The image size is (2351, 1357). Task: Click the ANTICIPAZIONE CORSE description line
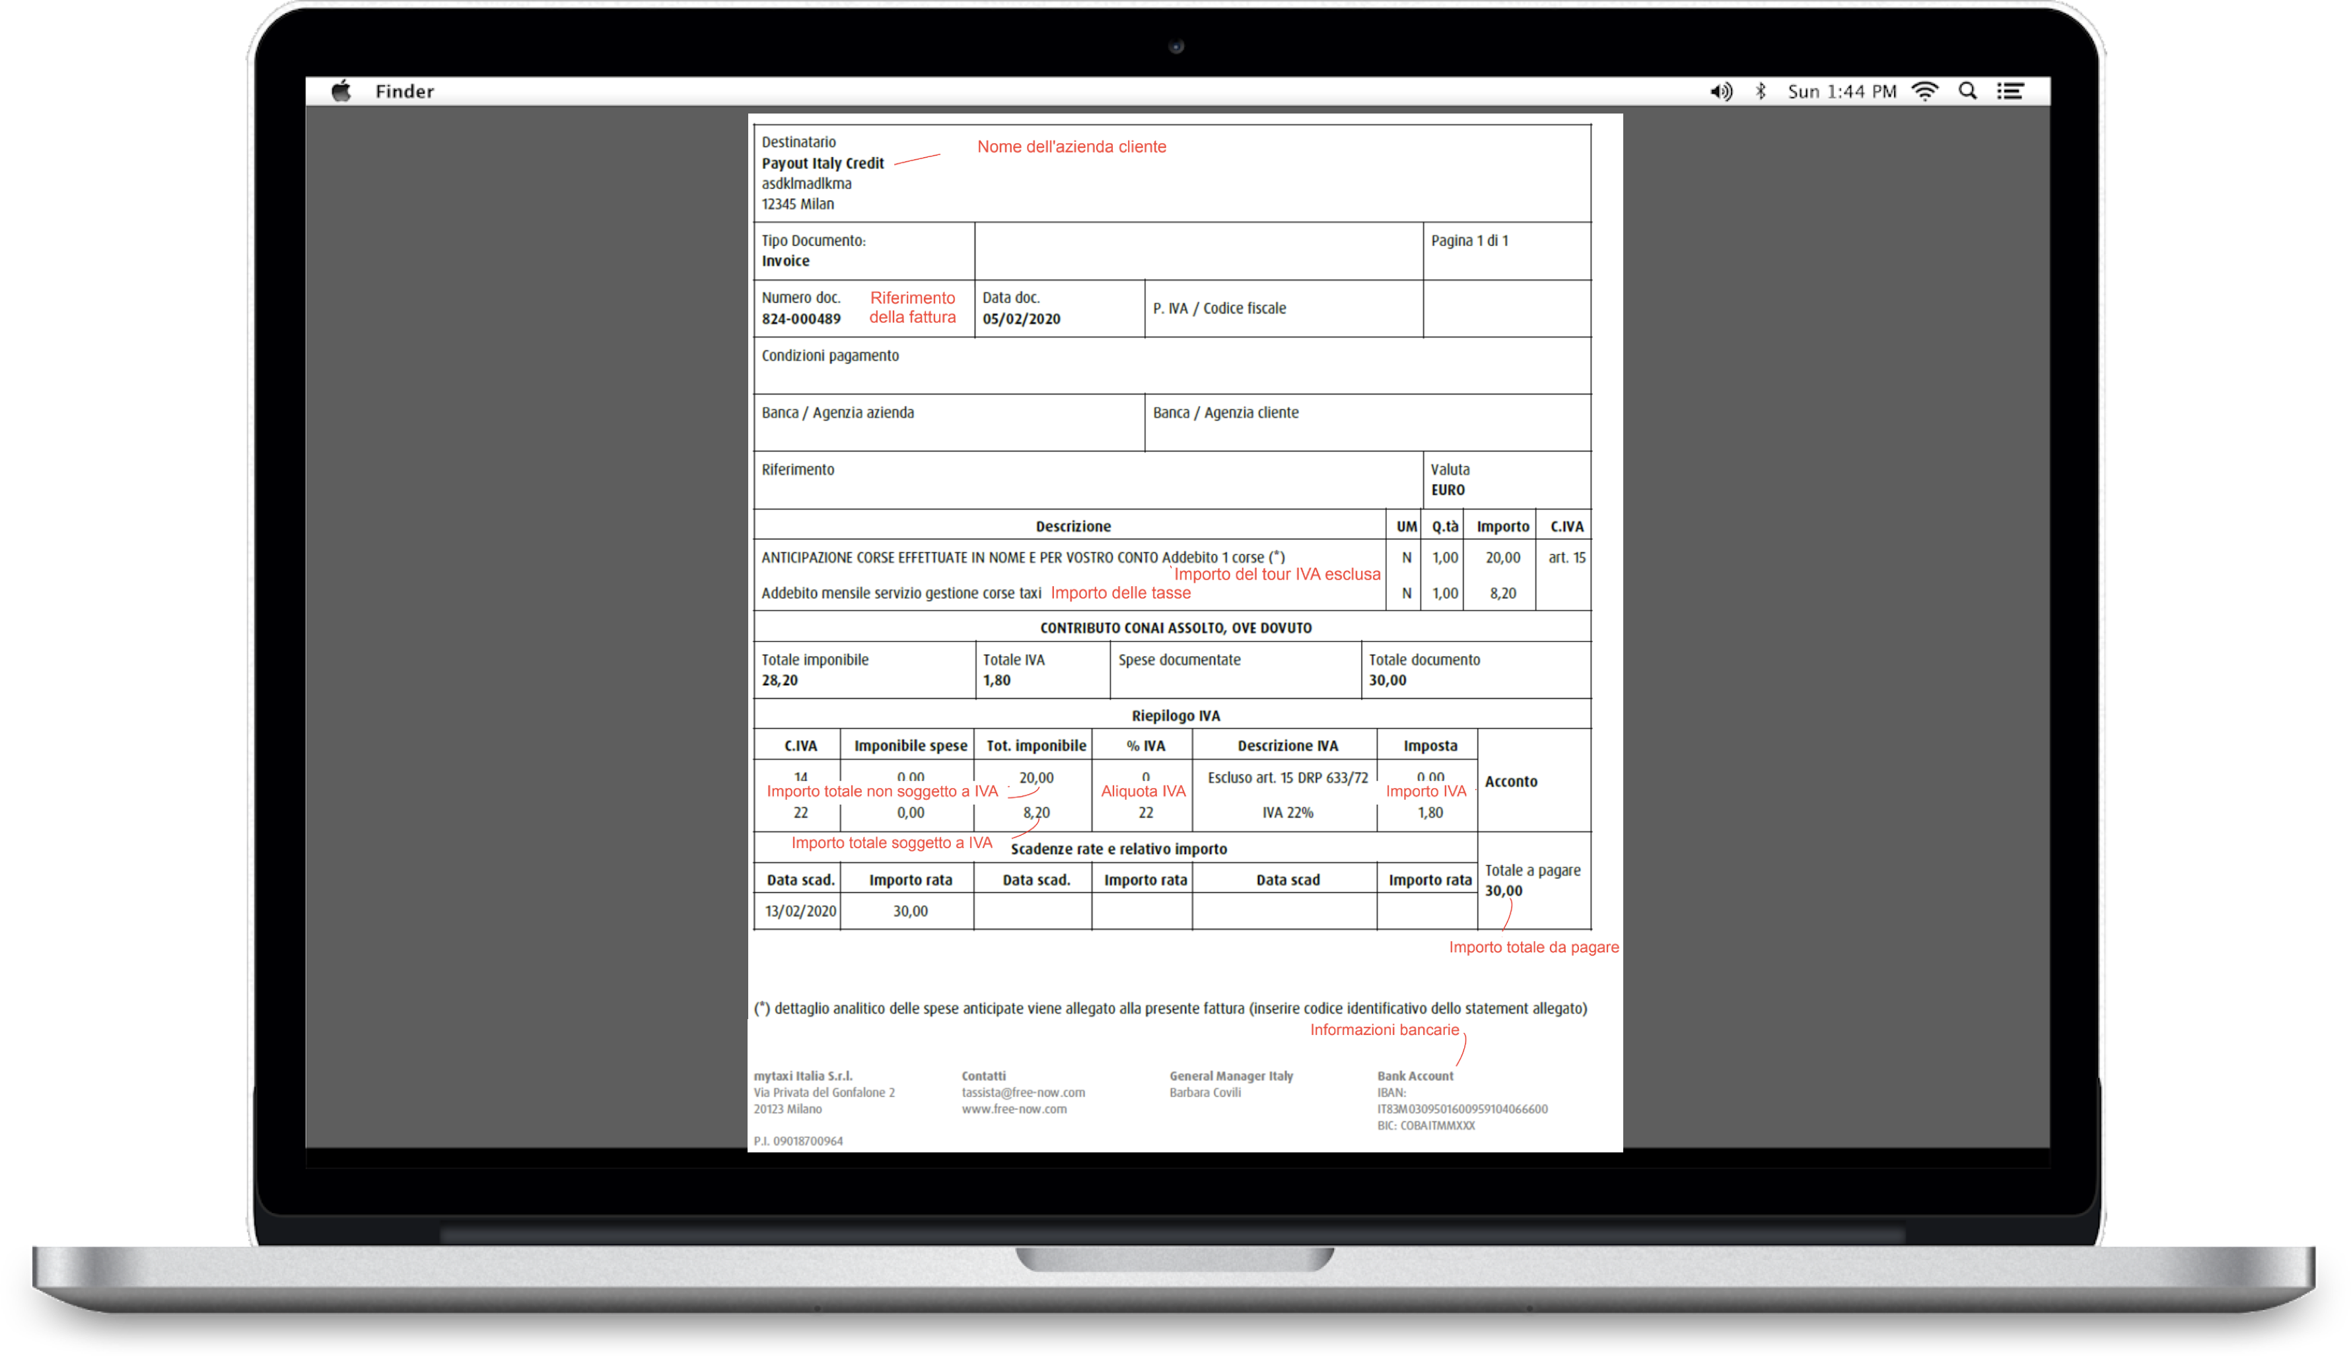coord(1023,558)
